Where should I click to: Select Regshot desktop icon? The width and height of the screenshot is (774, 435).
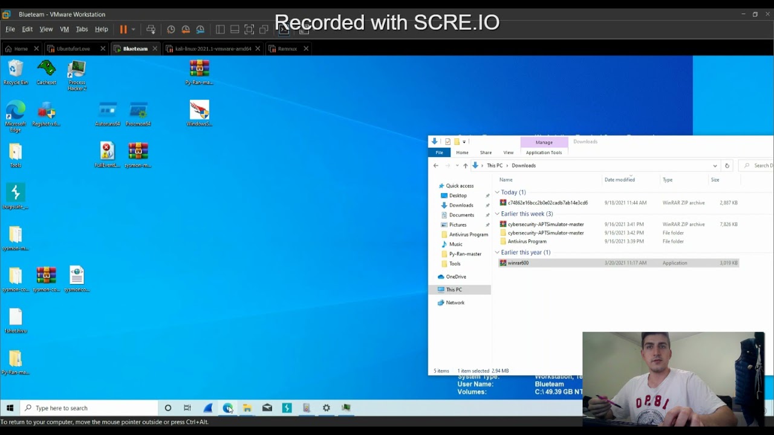click(47, 114)
